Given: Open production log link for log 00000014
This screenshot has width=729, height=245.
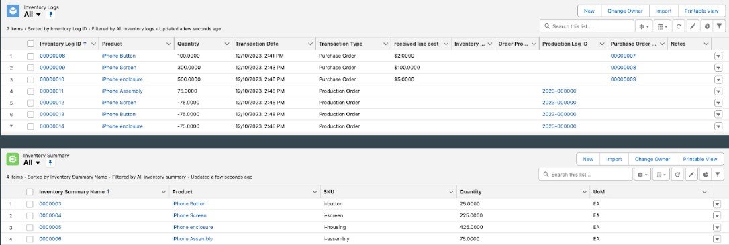Looking at the screenshot, I should (559, 126).
